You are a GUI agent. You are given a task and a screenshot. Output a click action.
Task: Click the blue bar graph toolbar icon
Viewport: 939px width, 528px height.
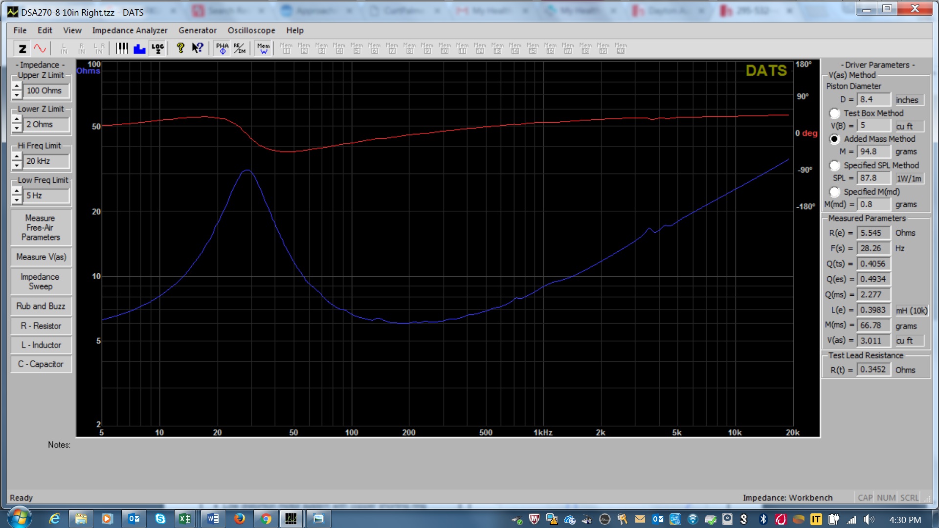[139, 48]
